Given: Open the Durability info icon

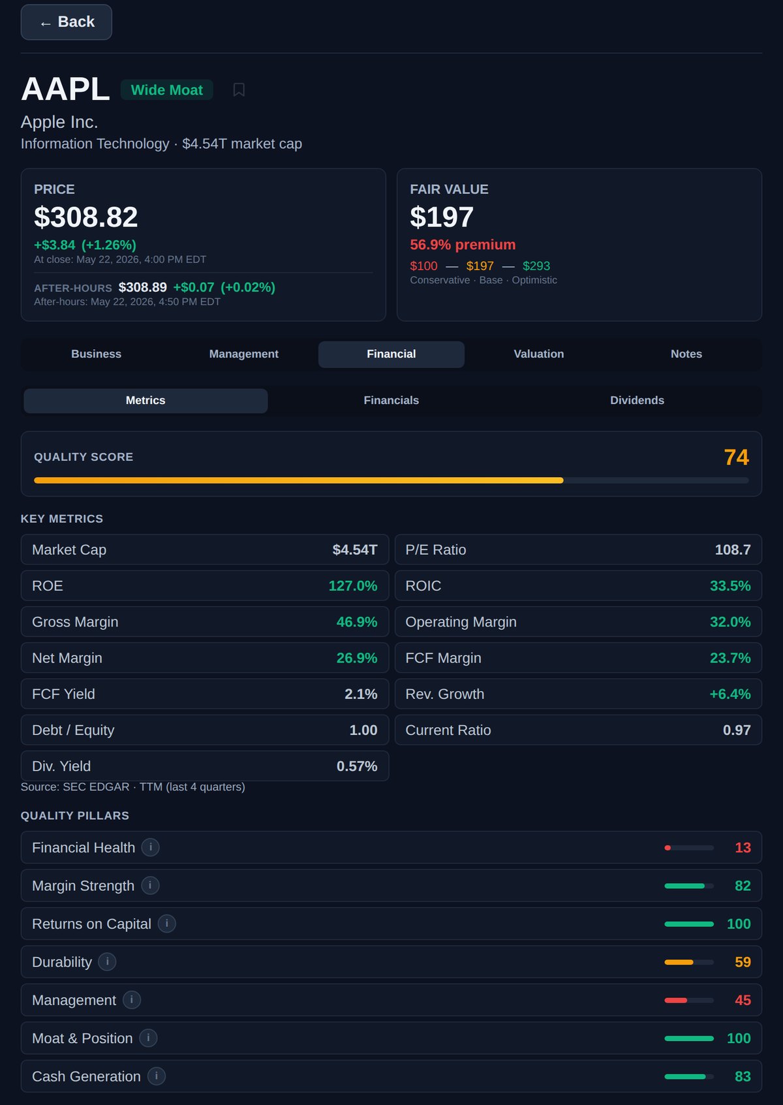Looking at the screenshot, I should tap(107, 961).
